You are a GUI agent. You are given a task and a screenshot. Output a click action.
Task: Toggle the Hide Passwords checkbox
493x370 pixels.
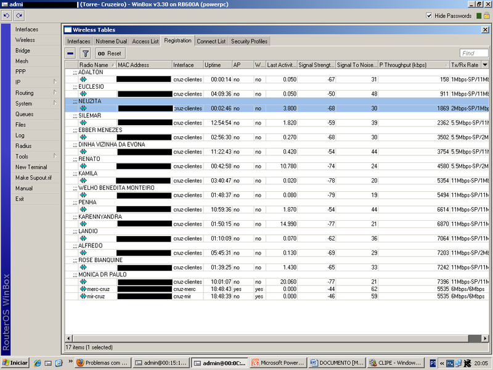(x=429, y=16)
